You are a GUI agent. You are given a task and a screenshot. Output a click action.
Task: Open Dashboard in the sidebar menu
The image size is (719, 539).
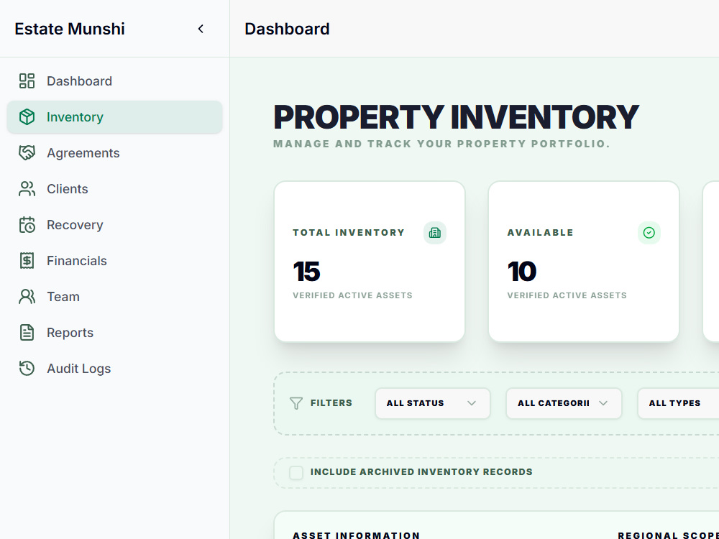coord(114,81)
